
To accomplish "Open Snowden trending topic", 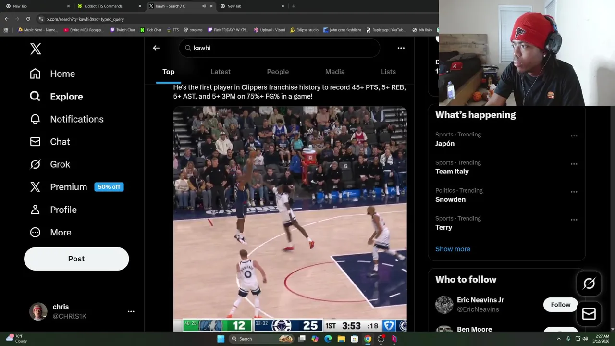I will tap(450, 199).
